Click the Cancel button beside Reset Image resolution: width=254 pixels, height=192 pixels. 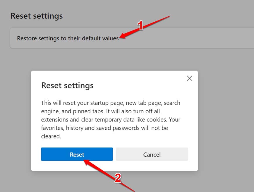tap(152, 154)
